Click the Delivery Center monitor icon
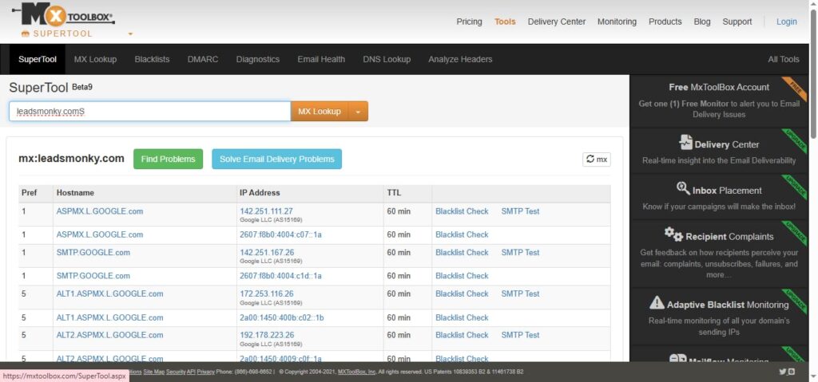 click(685, 144)
